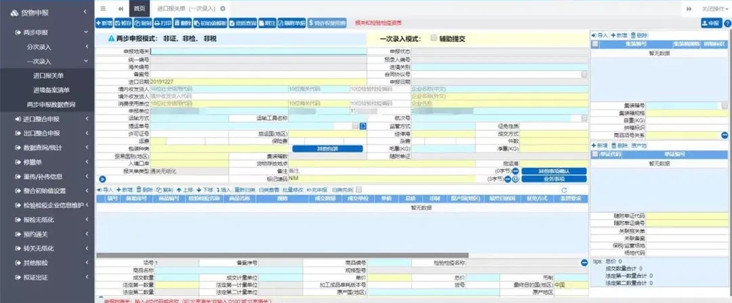Open the 关闭操作 dropdown
Image resolution: width=732 pixels, height=303 pixels.
709,8
